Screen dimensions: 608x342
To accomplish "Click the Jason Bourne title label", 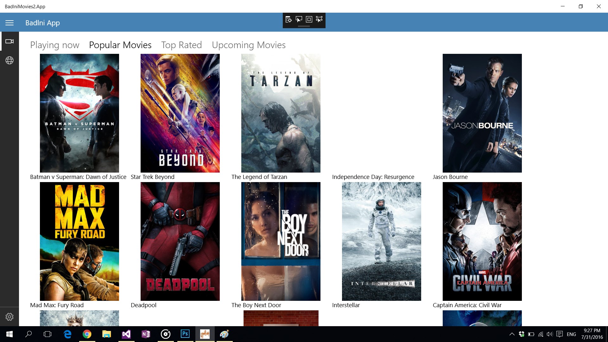I will pos(450,177).
